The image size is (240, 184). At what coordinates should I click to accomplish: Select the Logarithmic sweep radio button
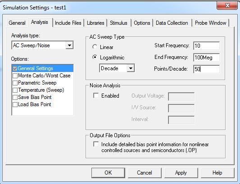tap(95, 57)
